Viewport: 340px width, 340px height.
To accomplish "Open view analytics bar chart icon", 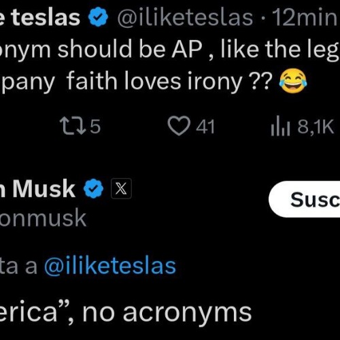I will pyautogui.click(x=280, y=126).
